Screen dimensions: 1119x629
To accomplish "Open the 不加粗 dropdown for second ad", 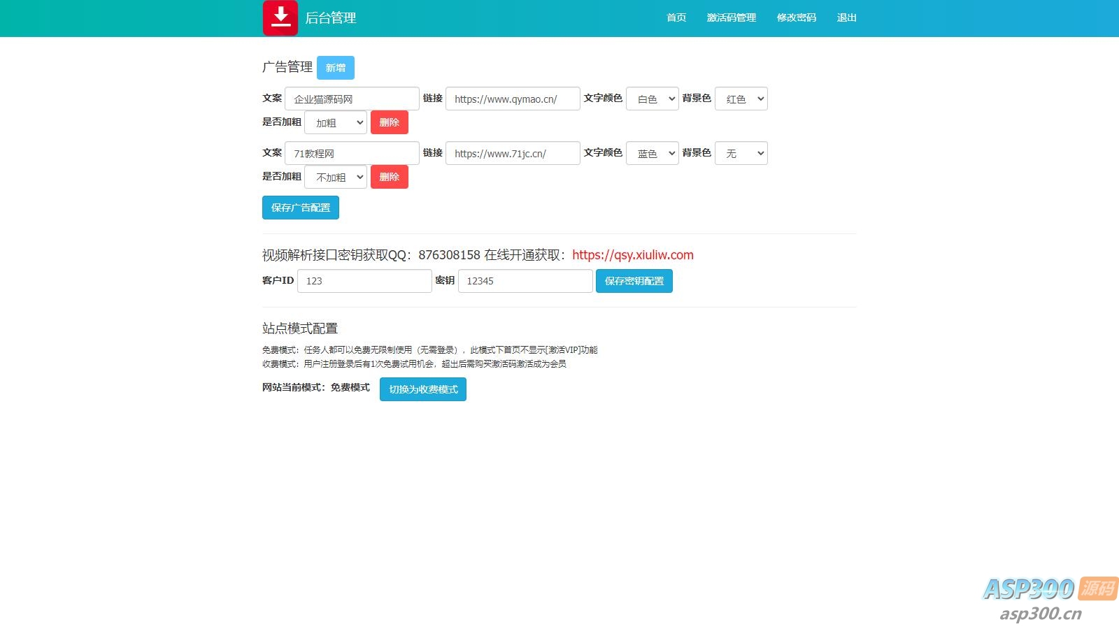I will (335, 176).
